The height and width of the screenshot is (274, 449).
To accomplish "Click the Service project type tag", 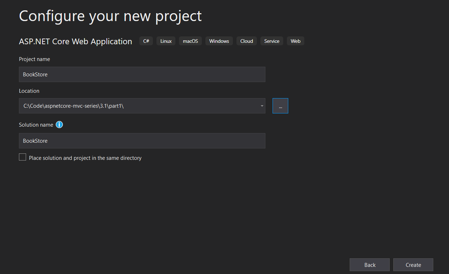I will 271,41.
